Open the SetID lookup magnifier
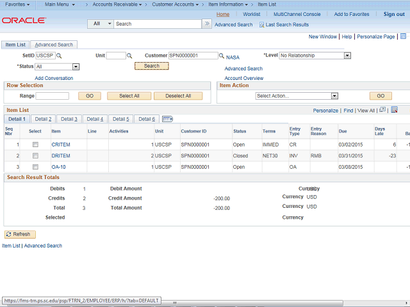The height and width of the screenshot is (307, 410). 60,56
